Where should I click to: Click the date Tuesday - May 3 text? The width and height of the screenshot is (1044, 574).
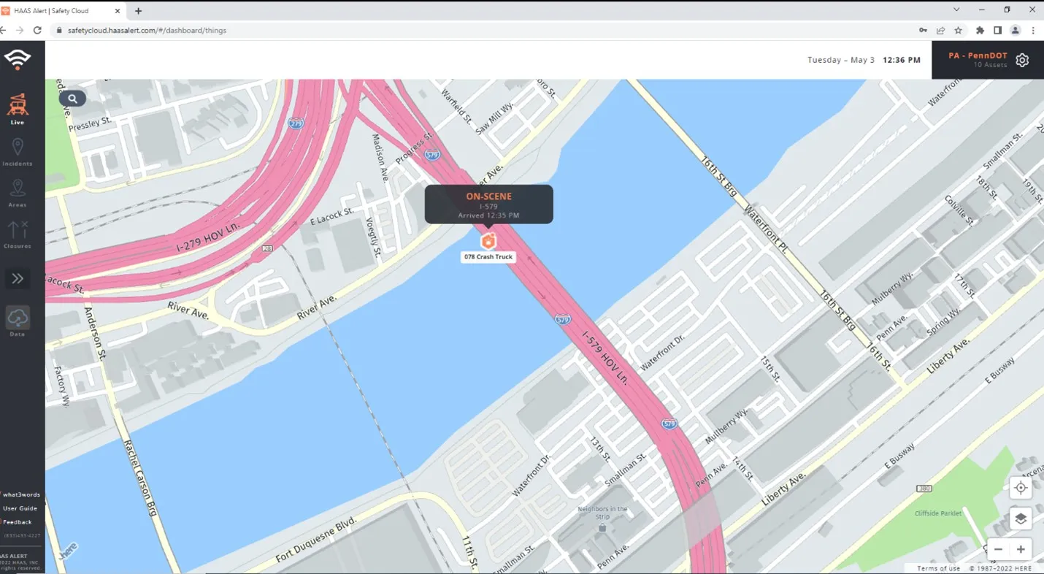(840, 60)
